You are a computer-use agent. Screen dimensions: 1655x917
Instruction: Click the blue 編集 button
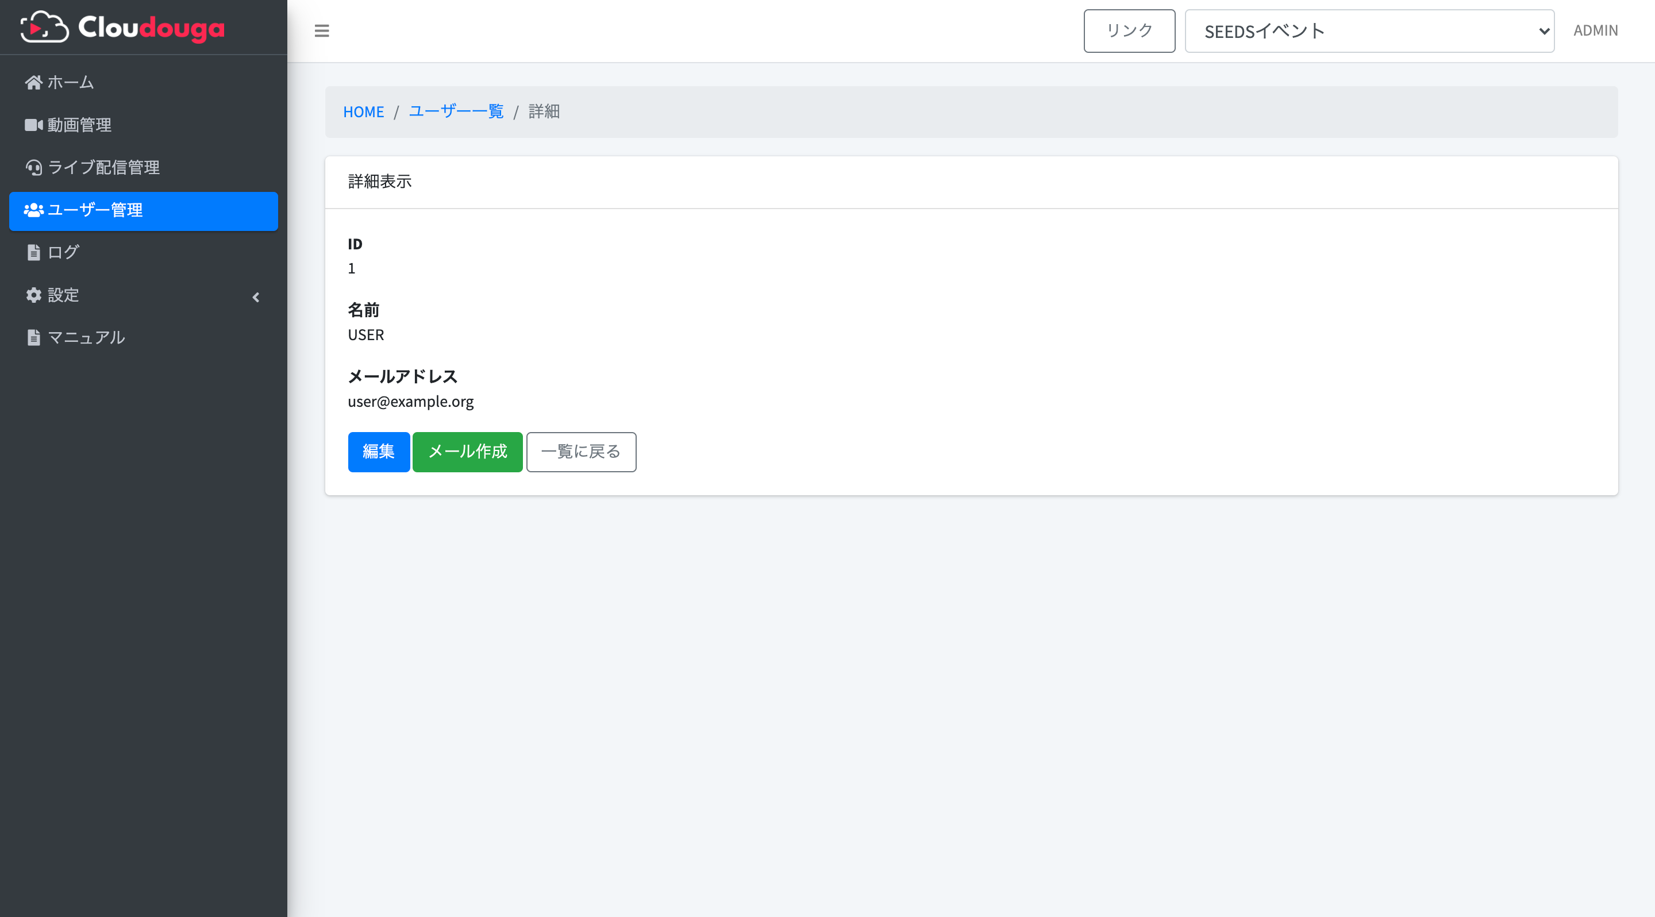tap(379, 452)
